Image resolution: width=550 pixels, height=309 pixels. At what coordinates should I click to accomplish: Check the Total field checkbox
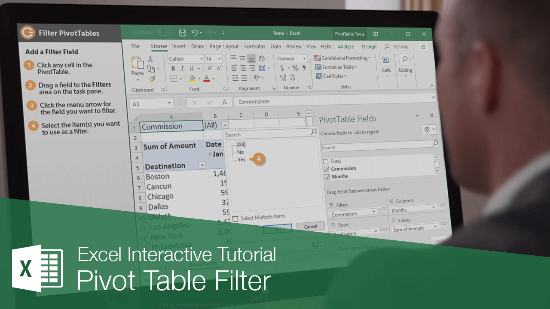coord(326,161)
